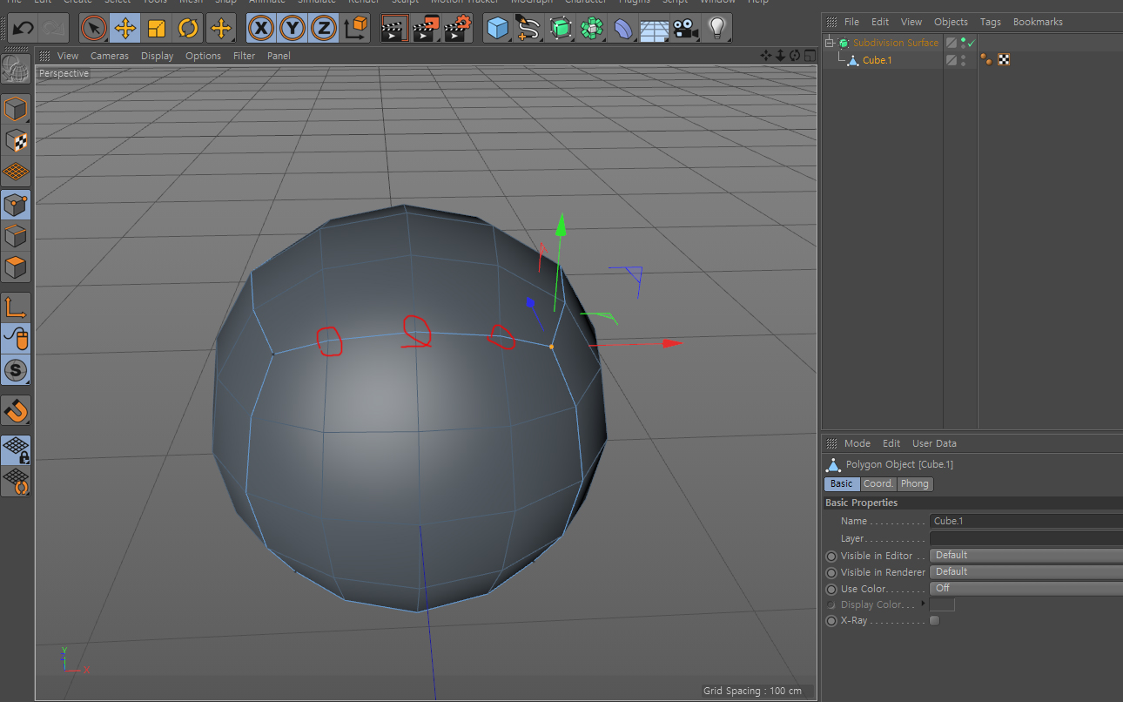The width and height of the screenshot is (1123, 702).
Task: Render the active view (clapperboard icon)
Action: 394,28
